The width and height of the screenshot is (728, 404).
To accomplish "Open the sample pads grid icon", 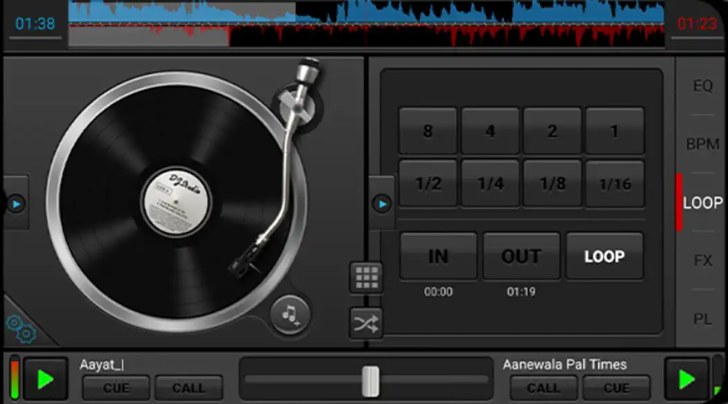I will point(366,277).
